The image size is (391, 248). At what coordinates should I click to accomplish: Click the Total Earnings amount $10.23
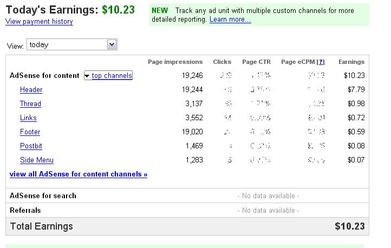pos(350,226)
